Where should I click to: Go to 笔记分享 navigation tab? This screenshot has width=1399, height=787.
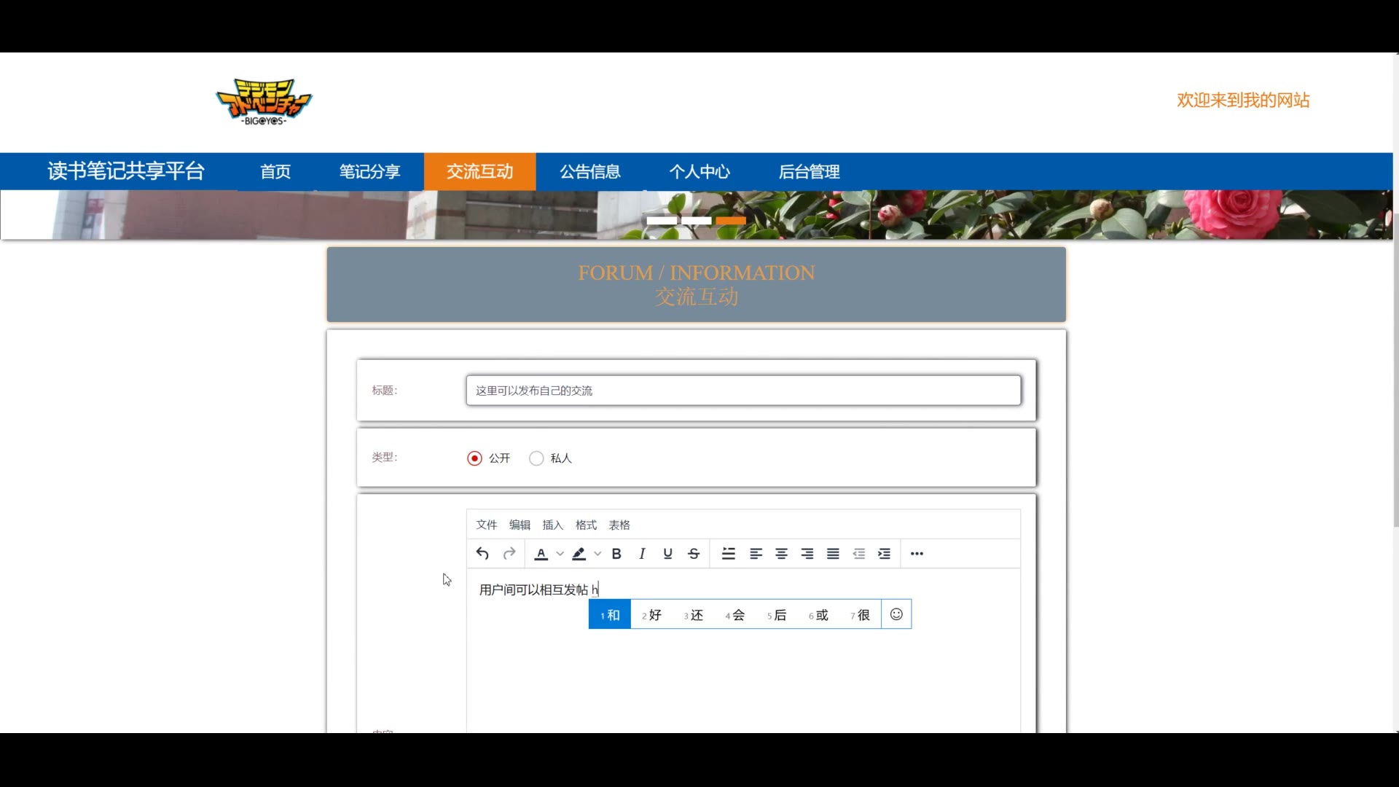coord(369,172)
